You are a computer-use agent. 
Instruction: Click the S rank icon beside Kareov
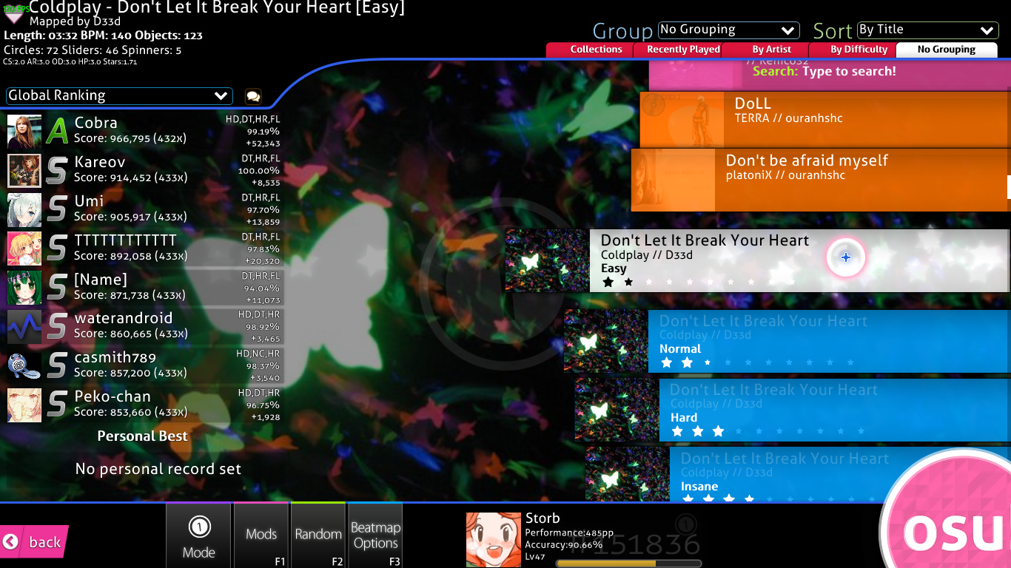click(x=57, y=171)
